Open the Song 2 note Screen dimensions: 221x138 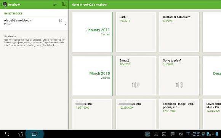coord(136,76)
